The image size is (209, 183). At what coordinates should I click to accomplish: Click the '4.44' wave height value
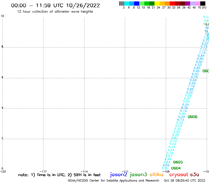[x=171, y=150]
